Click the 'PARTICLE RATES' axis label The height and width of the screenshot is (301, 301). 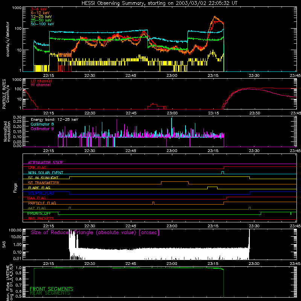(x=4, y=94)
